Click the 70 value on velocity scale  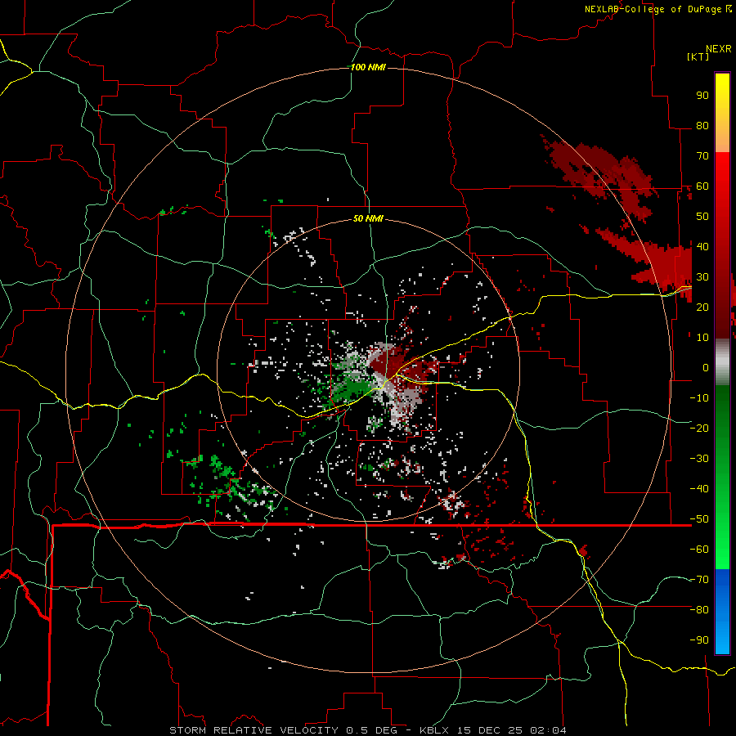(702, 156)
